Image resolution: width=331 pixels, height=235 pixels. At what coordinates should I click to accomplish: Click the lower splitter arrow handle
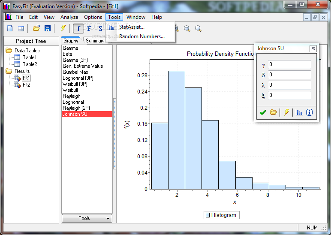[x=114, y=166]
